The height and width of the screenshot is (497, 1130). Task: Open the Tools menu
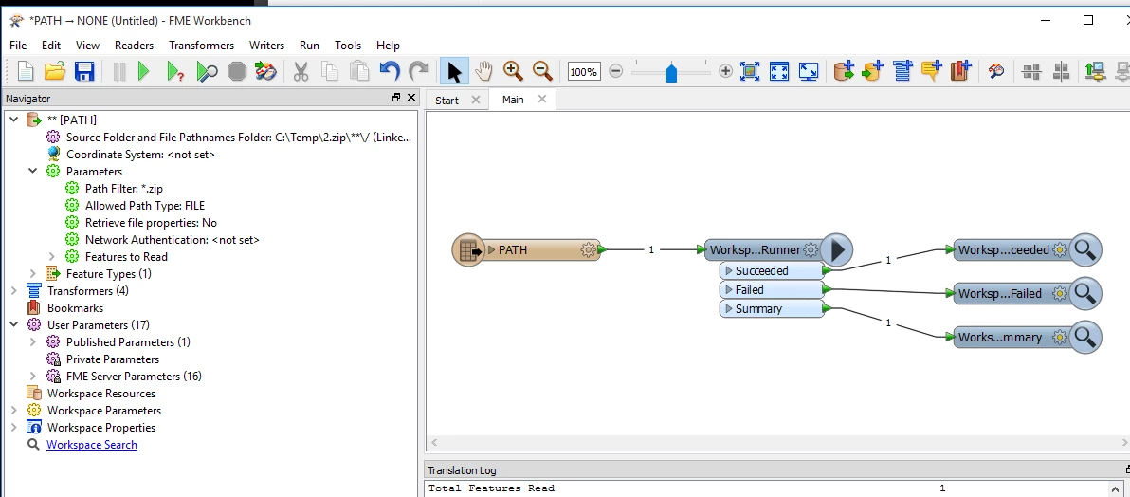[348, 45]
